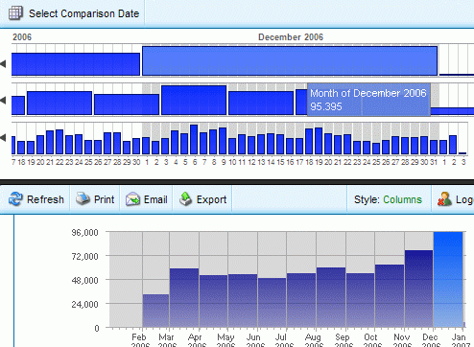This screenshot has height=347, width=474.
Task: Click the 72,000 axis label
Action: pos(84,256)
